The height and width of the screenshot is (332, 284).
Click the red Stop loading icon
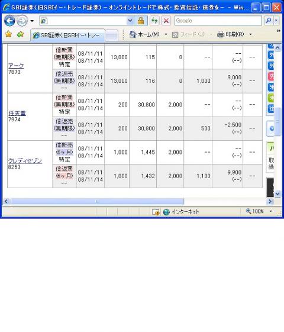tap(166, 21)
